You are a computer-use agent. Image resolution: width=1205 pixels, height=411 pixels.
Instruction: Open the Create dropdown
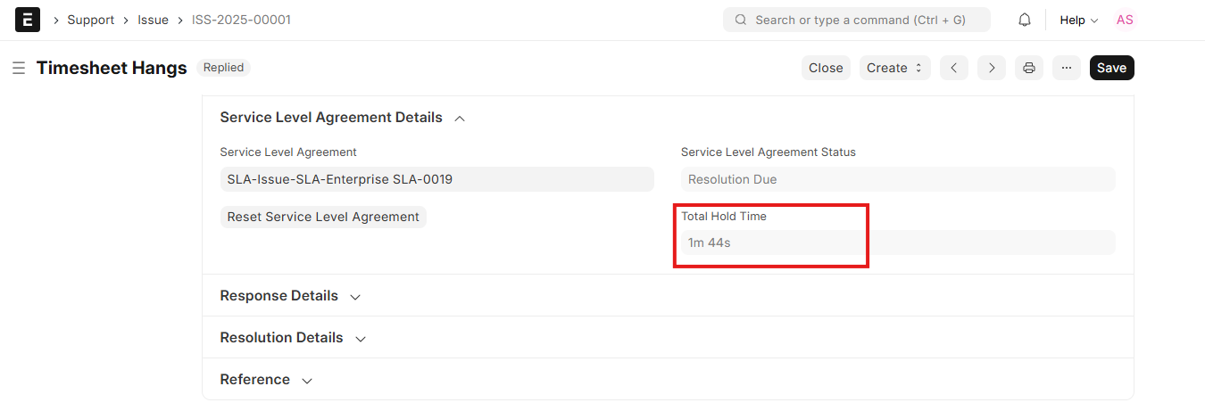(x=895, y=68)
